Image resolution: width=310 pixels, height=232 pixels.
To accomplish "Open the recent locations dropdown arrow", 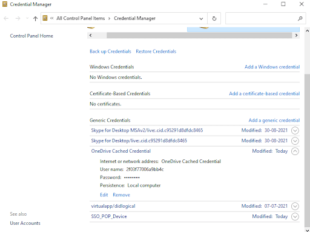I will pos(27,18).
